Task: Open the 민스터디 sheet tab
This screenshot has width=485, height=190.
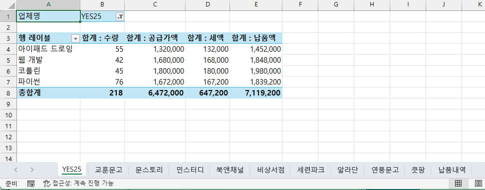Action: (x=190, y=170)
